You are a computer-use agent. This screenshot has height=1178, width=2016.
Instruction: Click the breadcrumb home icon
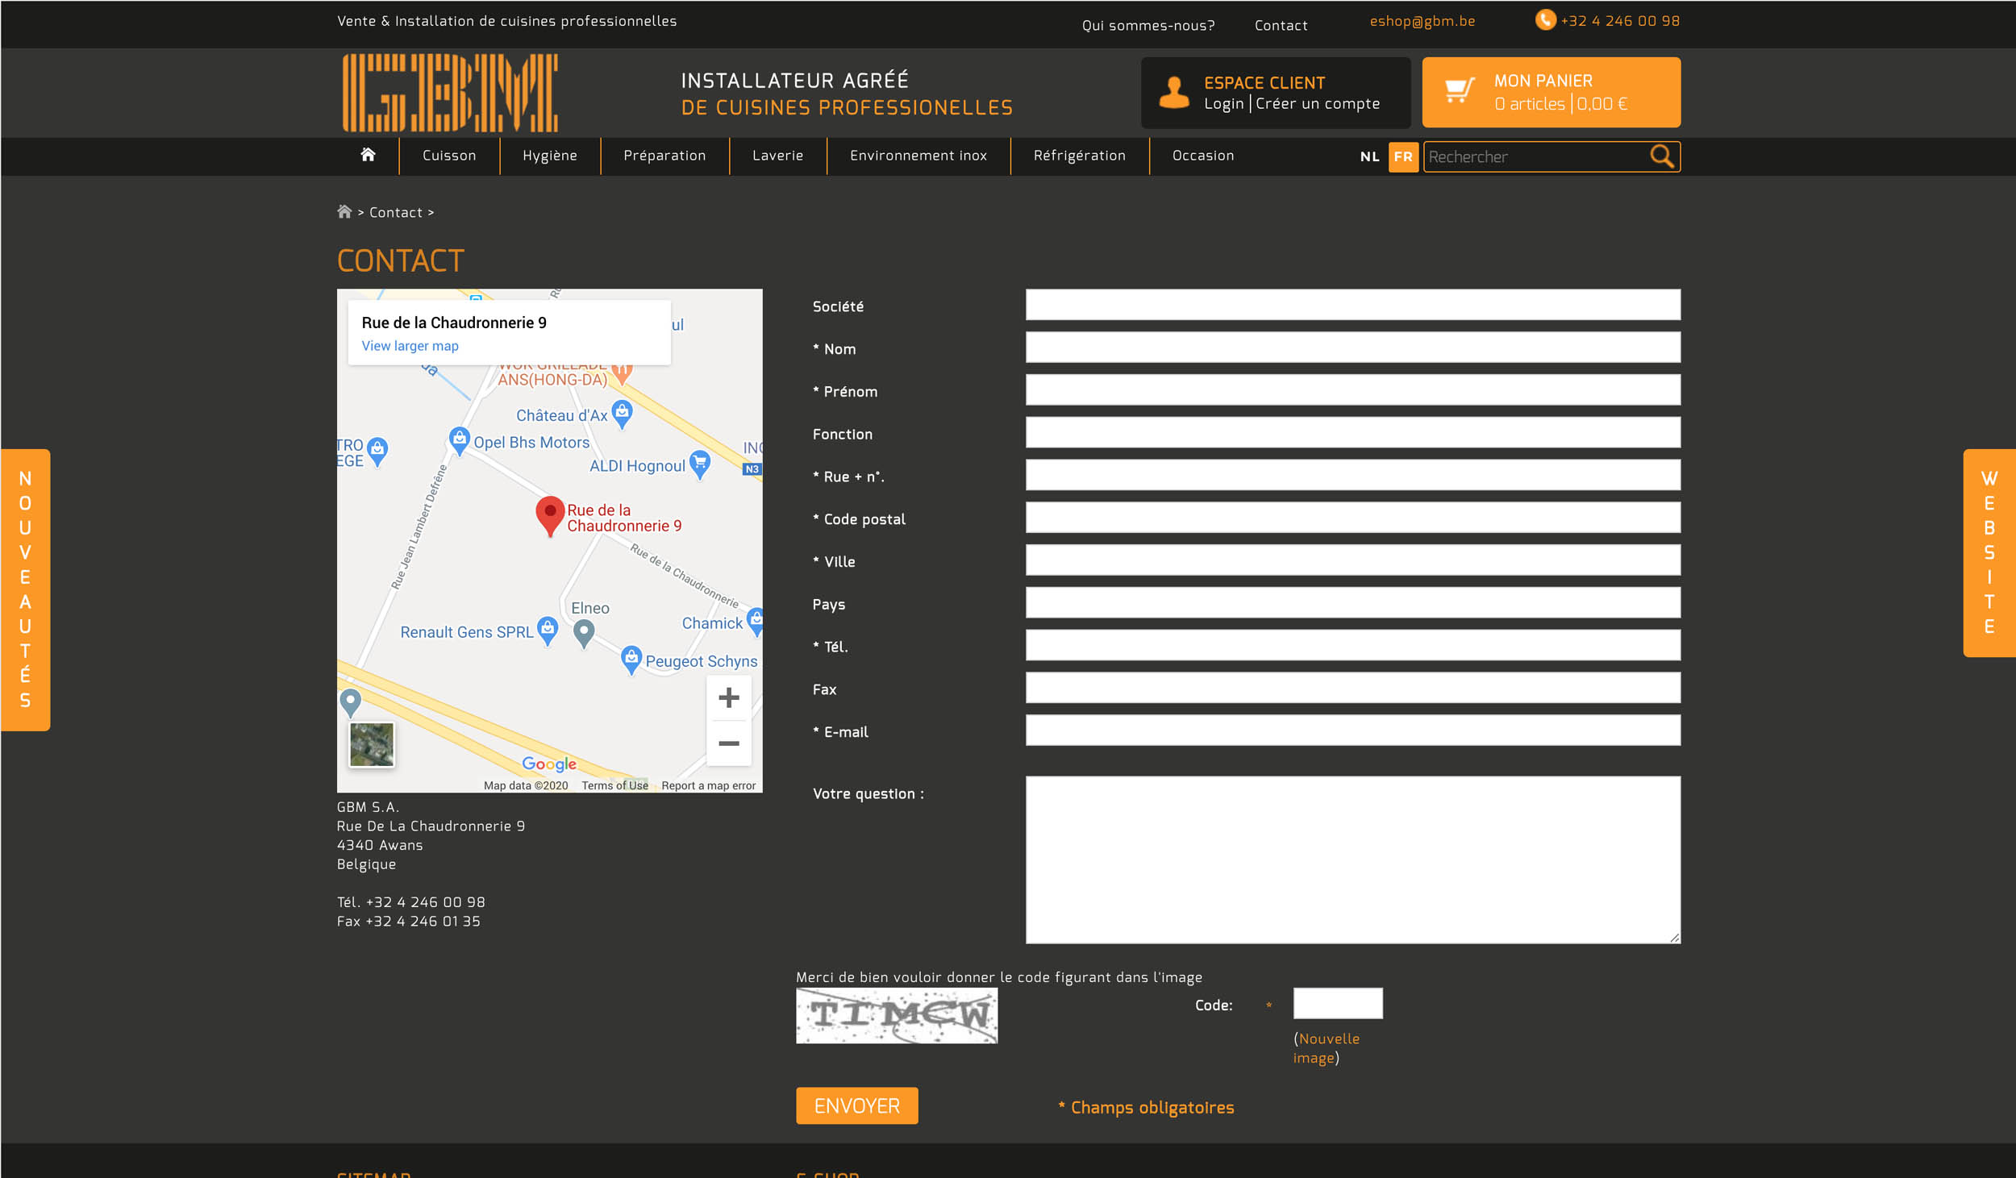click(x=344, y=212)
